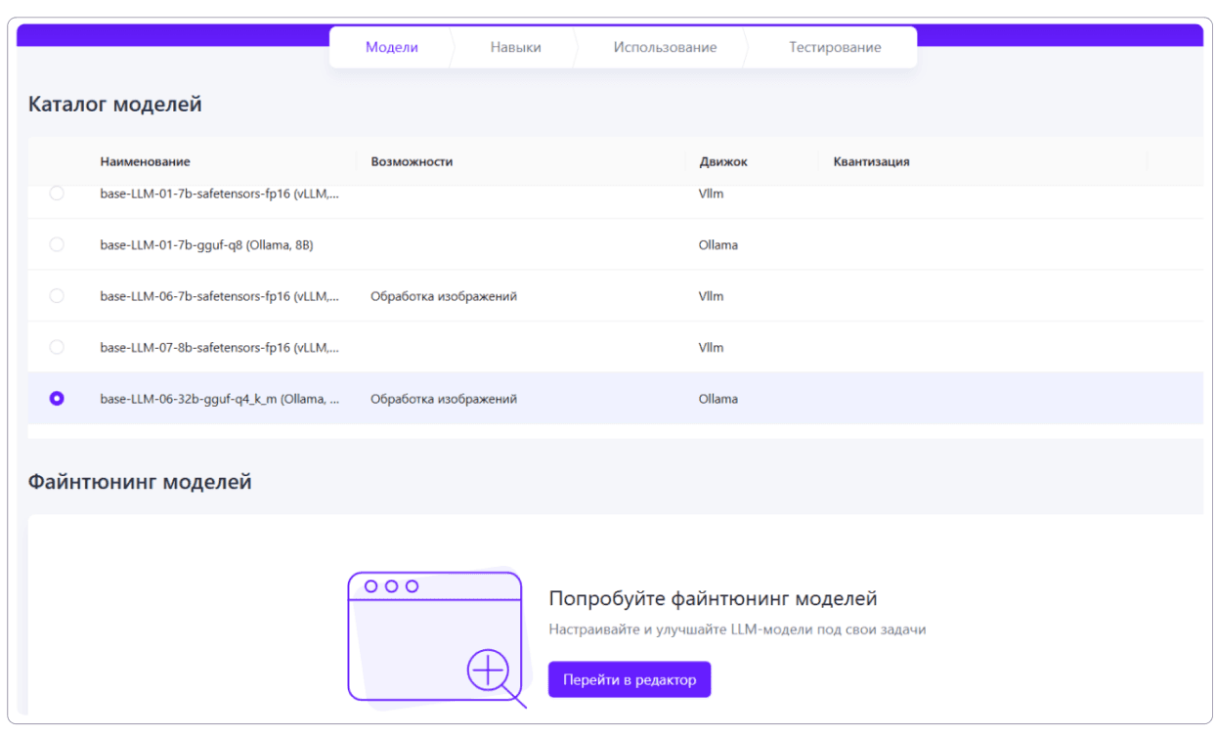Click the Движок column header

click(x=723, y=161)
